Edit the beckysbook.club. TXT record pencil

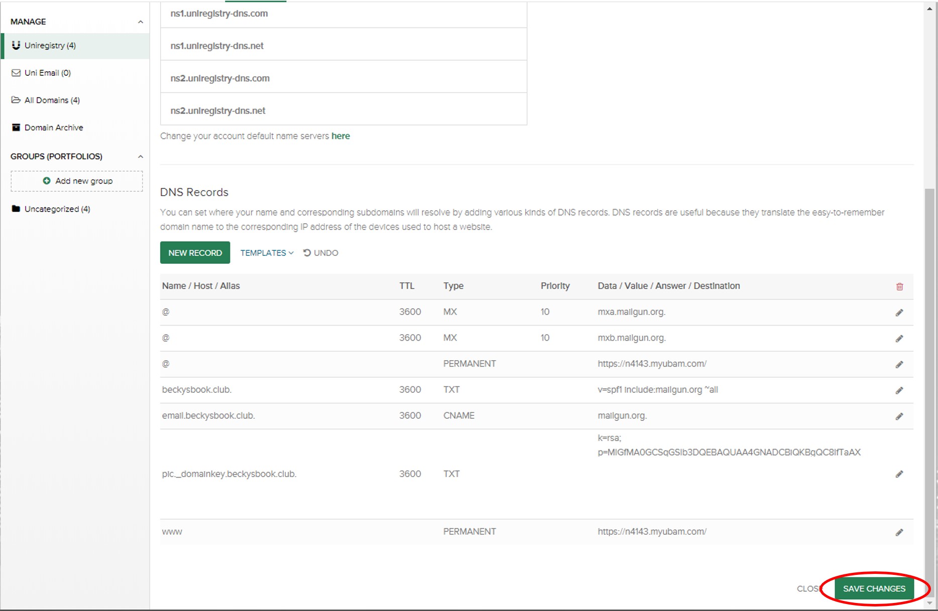(x=899, y=390)
